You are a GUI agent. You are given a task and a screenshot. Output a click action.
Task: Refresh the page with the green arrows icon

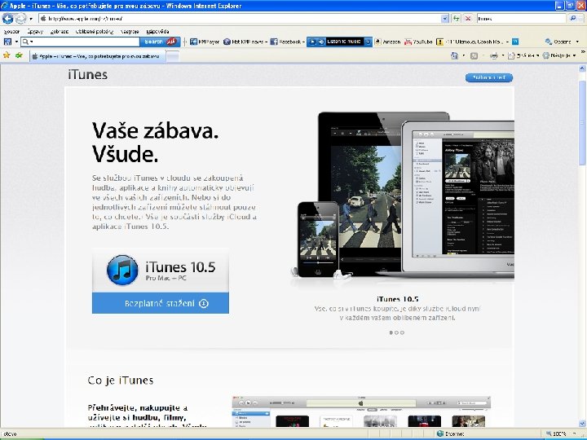[456, 18]
